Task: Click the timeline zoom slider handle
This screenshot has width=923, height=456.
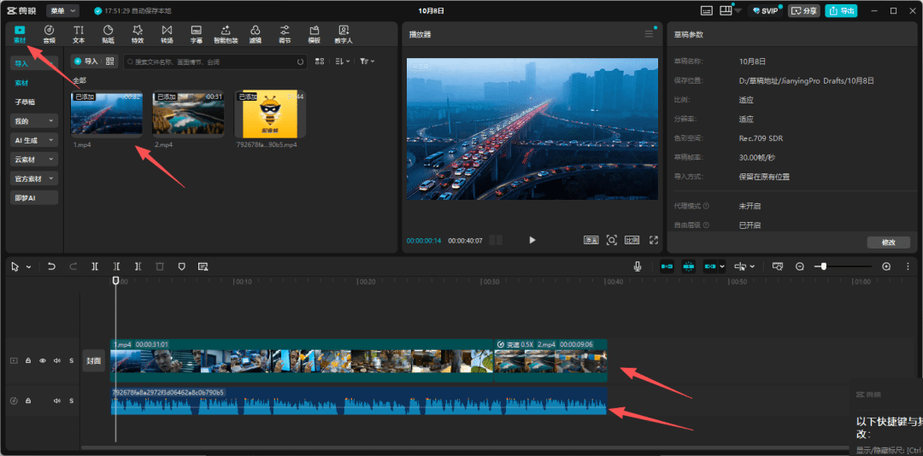Action: coord(823,266)
